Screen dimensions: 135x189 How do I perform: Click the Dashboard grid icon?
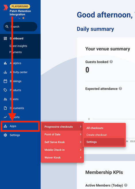pos(5,38)
